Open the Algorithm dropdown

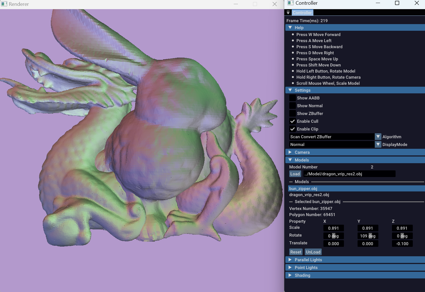[335, 137]
